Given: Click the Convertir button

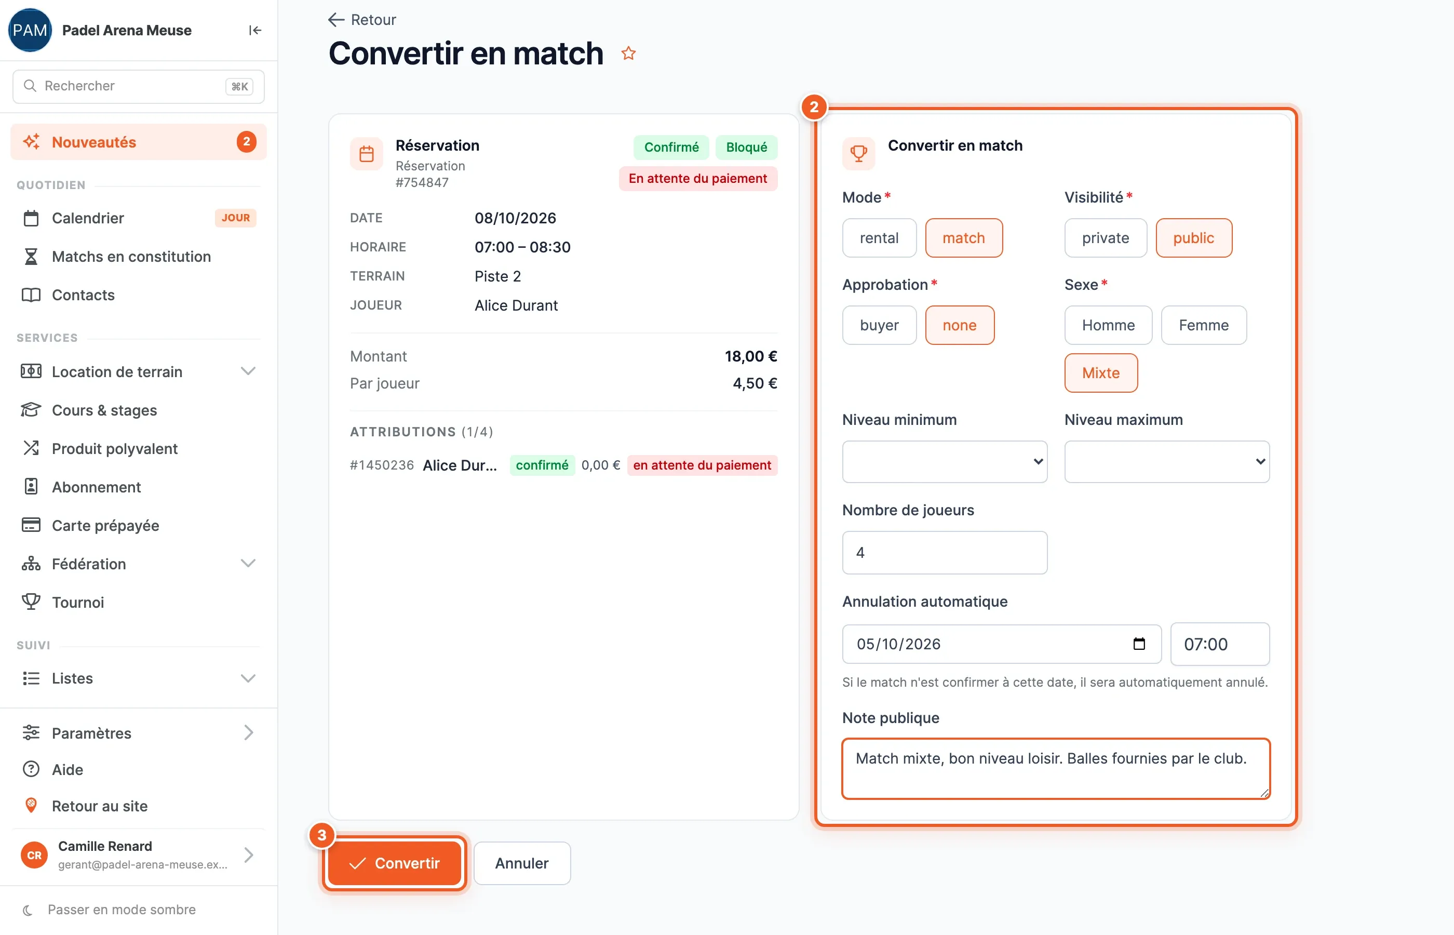Looking at the screenshot, I should point(395,863).
